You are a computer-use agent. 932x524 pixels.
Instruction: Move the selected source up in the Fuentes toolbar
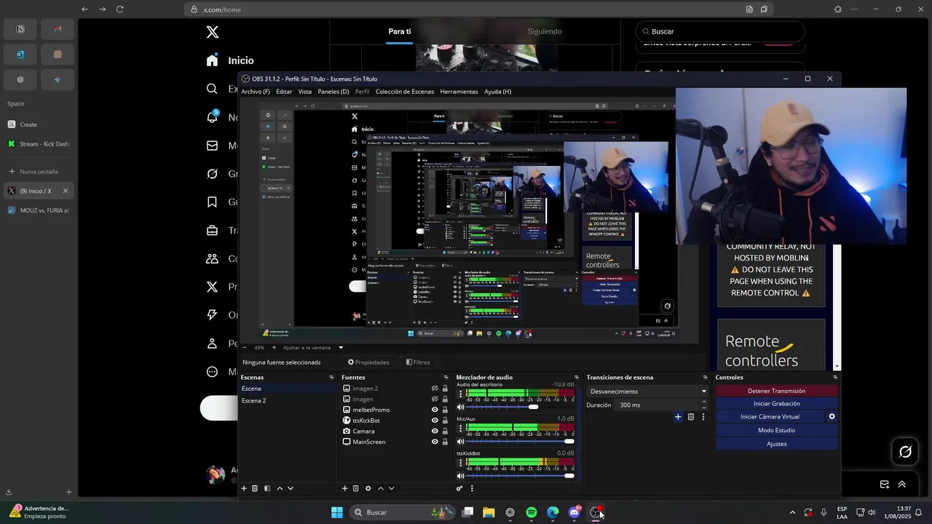tap(380, 488)
